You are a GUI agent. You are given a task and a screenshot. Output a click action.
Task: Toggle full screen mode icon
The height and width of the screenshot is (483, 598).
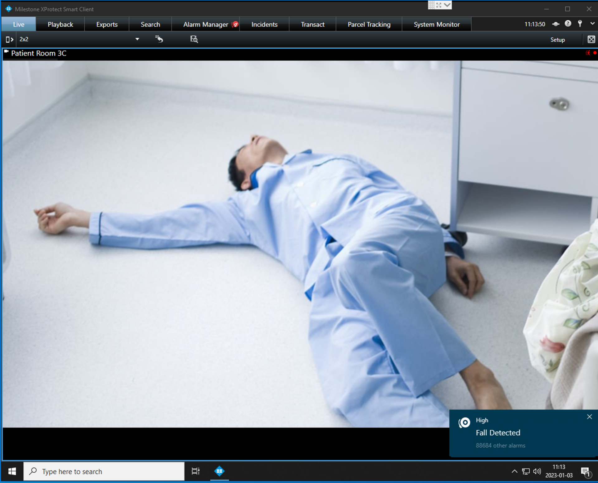coord(591,39)
